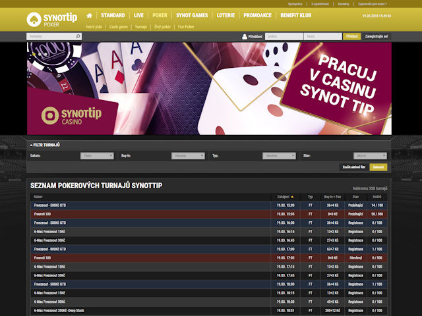
Task: Click the Hráči column header
Action: (x=377, y=197)
